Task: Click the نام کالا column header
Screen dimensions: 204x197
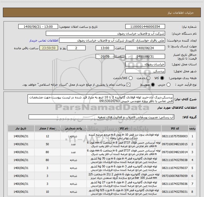Action: pos(124,128)
